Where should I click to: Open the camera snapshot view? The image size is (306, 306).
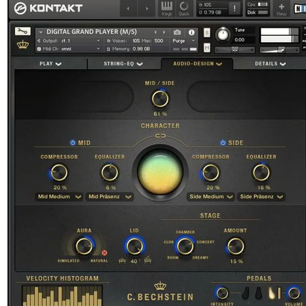177,32
